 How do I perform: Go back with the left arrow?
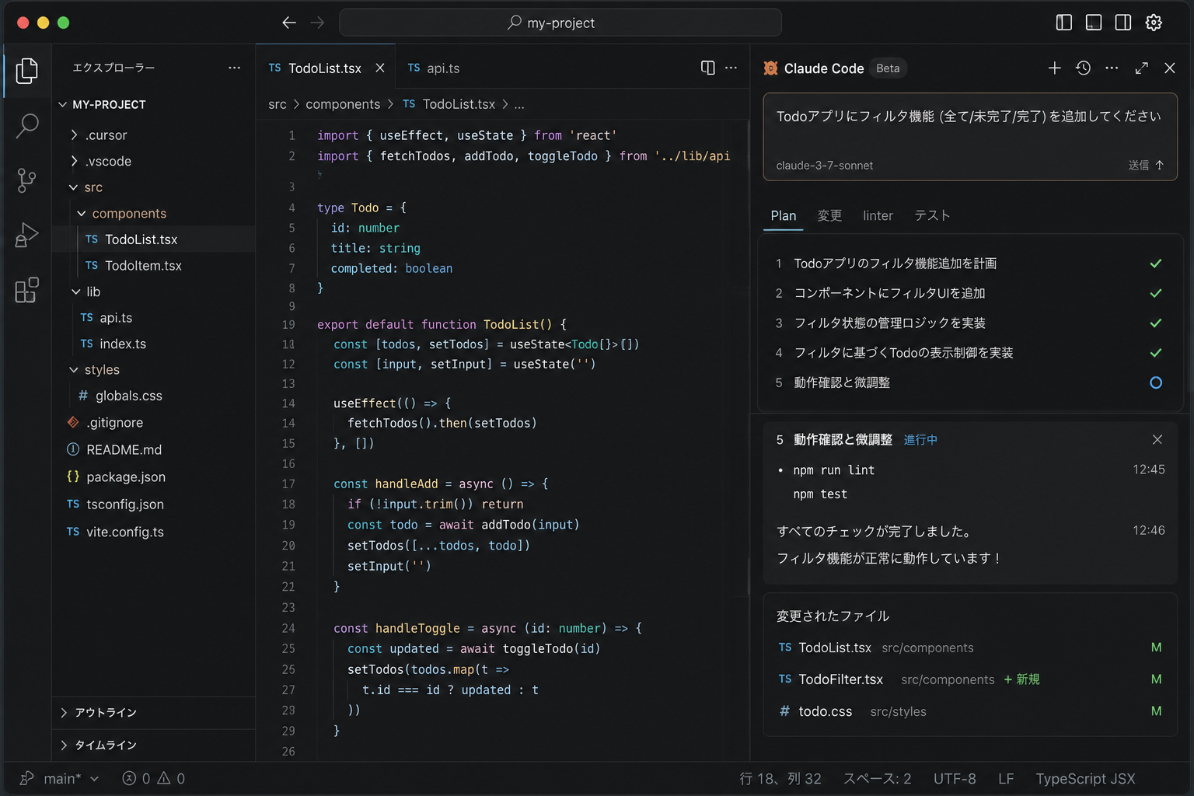[x=289, y=23]
